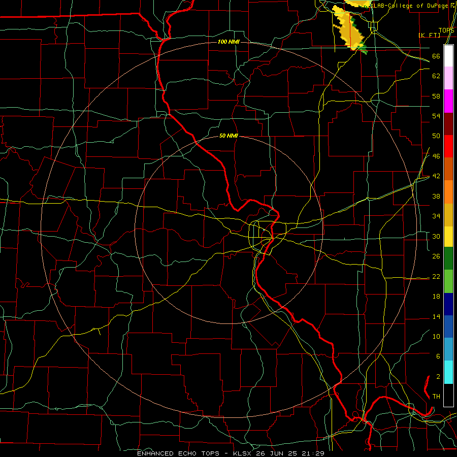The image size is (457, 457).
Task: Select the 58 legend value
Action: coord(436,96)
